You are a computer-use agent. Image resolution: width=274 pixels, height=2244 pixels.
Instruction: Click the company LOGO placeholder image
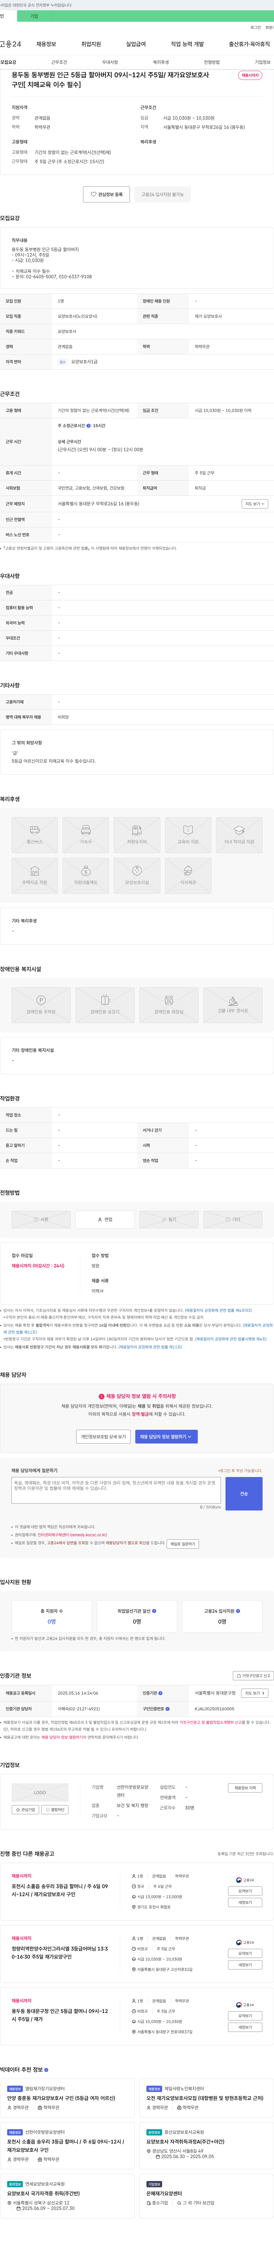[40, 1793]
